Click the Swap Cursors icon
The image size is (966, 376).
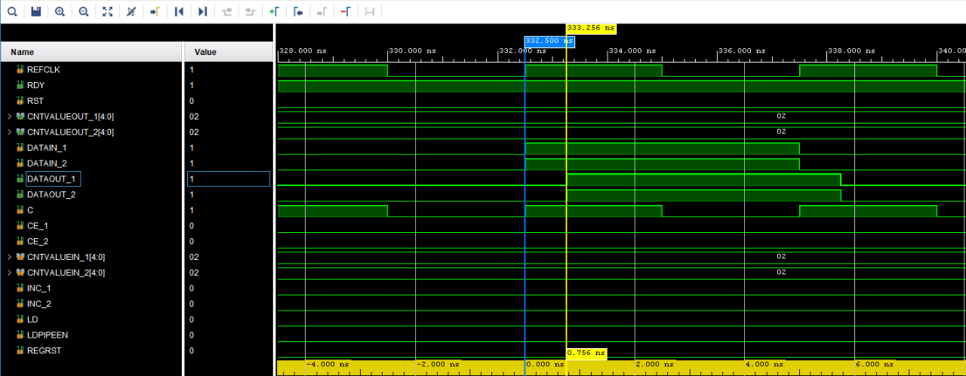click(369, 11)
